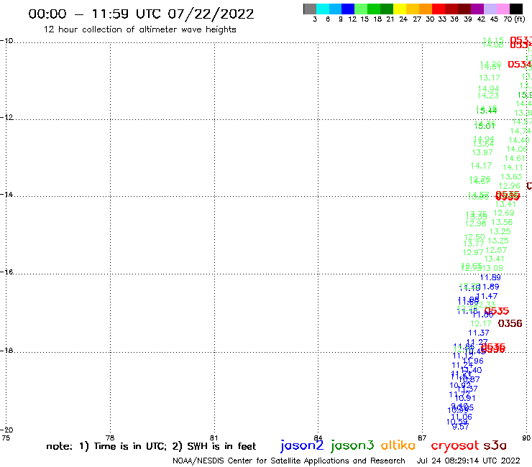Select the 81 longitude axis label

(214, 438)
